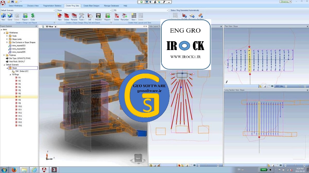
Task: Collapse the Wireframes tree node
Action: click(x=4, y=33)
